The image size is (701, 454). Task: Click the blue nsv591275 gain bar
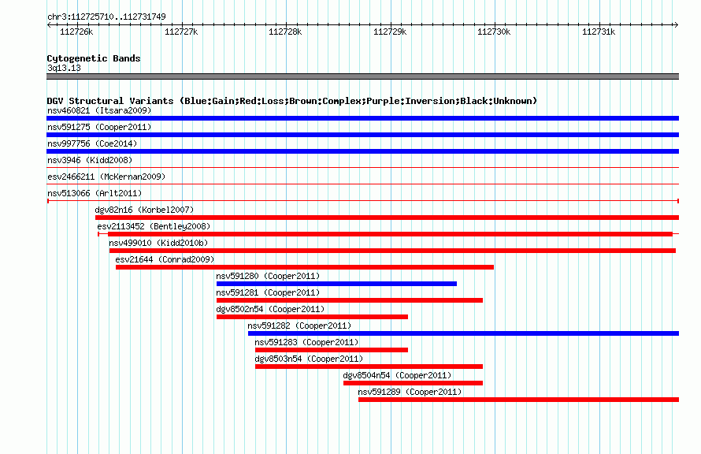pos(362,135)
